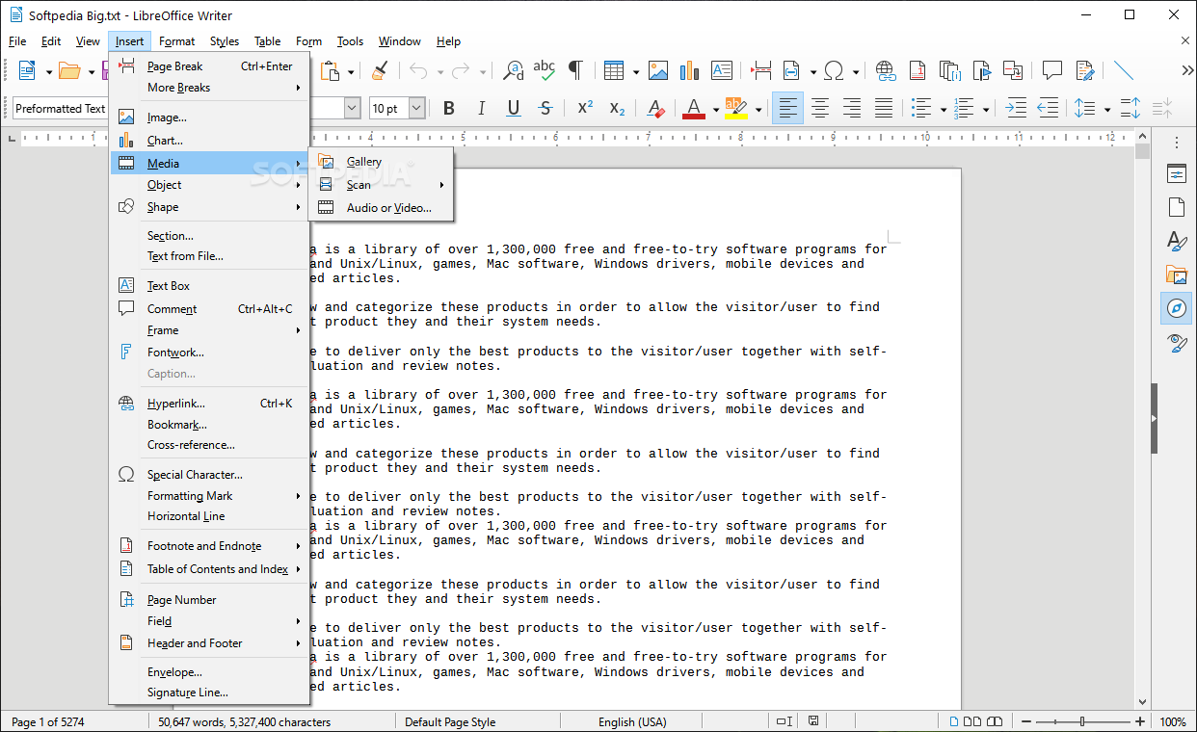
Task: Select Page Break in Insert menu
Action: pos(209,66)
